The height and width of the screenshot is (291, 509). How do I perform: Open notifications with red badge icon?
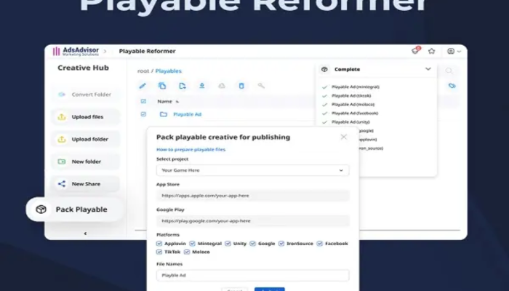pyautogui.click(x=415, y=52)
